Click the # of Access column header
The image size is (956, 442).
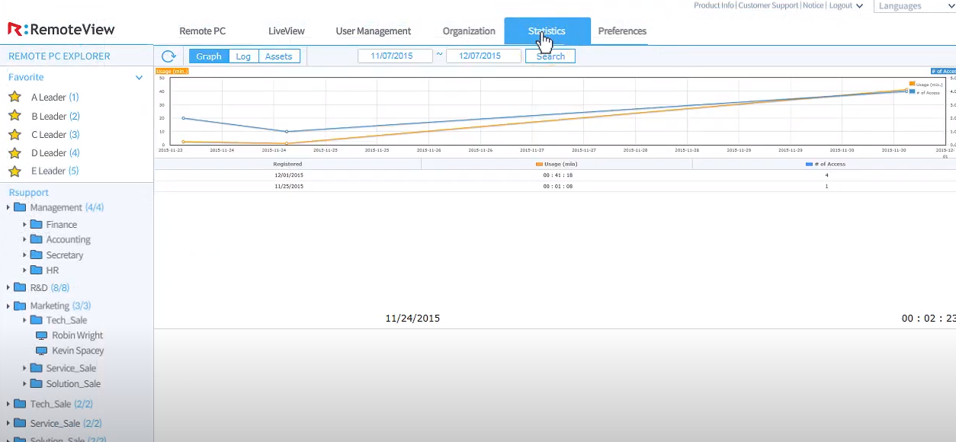tap(826, 164)
